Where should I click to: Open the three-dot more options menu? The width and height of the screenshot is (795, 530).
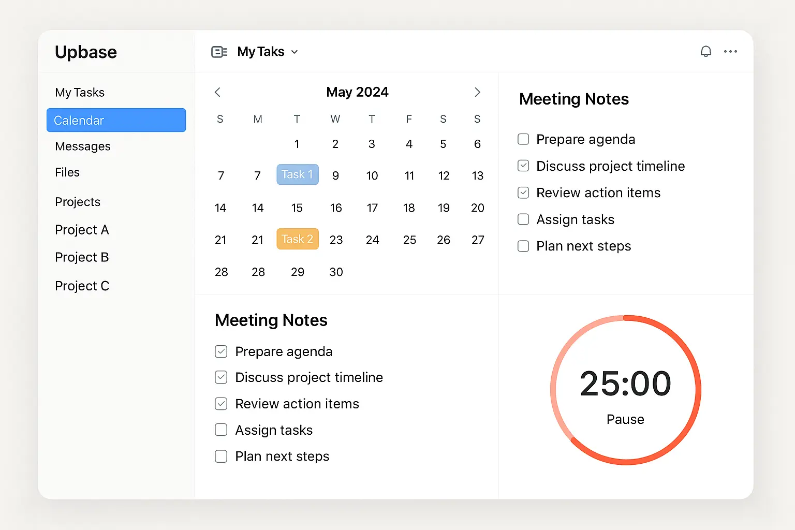(730, 51)
